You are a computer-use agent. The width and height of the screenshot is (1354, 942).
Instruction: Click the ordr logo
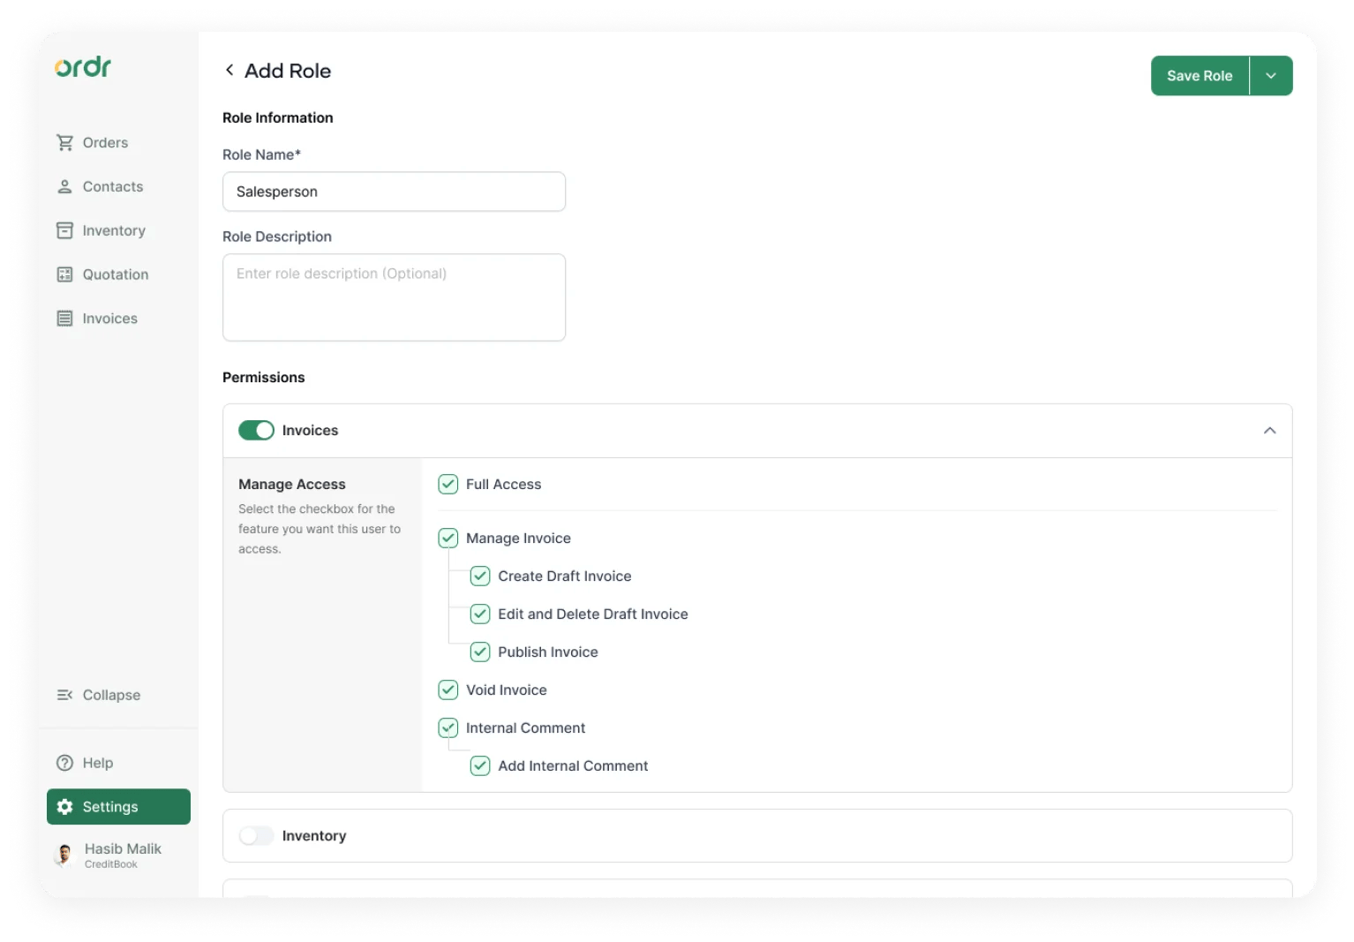click(83, 67)
